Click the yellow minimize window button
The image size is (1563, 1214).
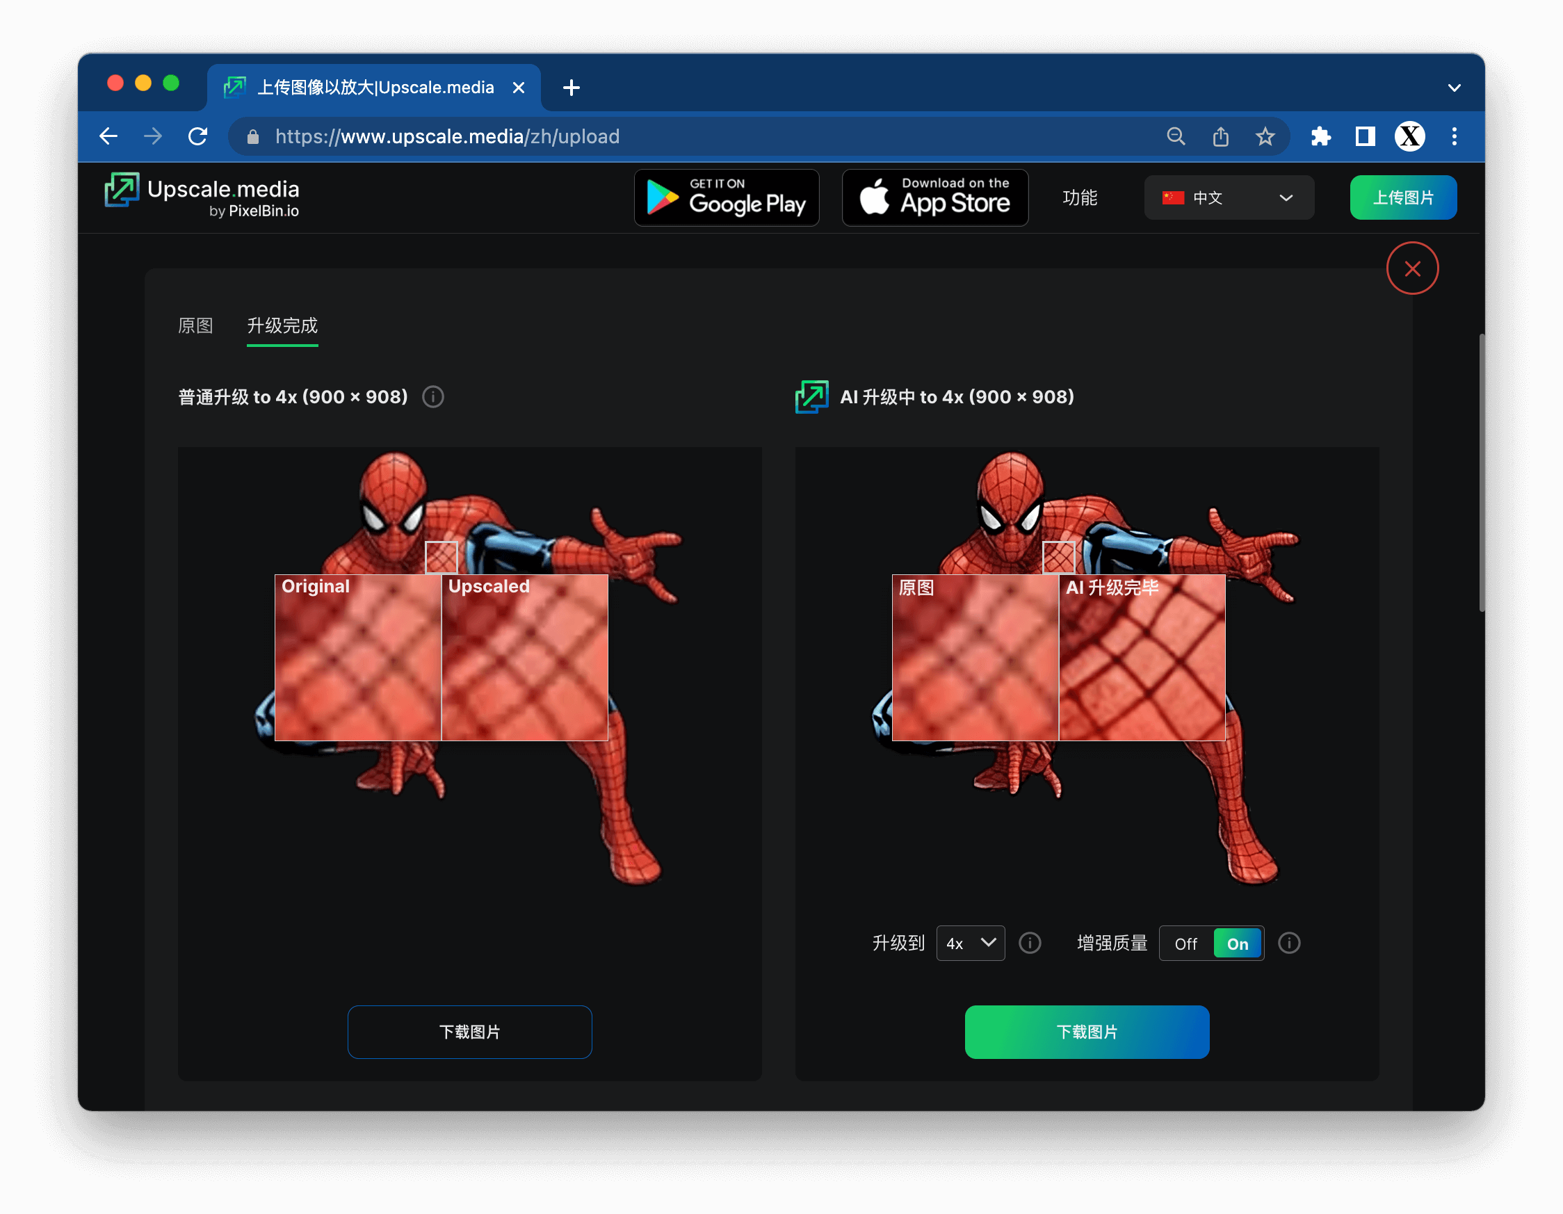(x=143, y=83)
